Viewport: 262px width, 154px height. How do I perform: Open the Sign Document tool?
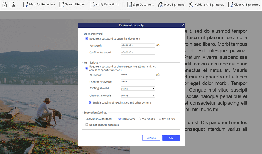click(x=140, y=4)
